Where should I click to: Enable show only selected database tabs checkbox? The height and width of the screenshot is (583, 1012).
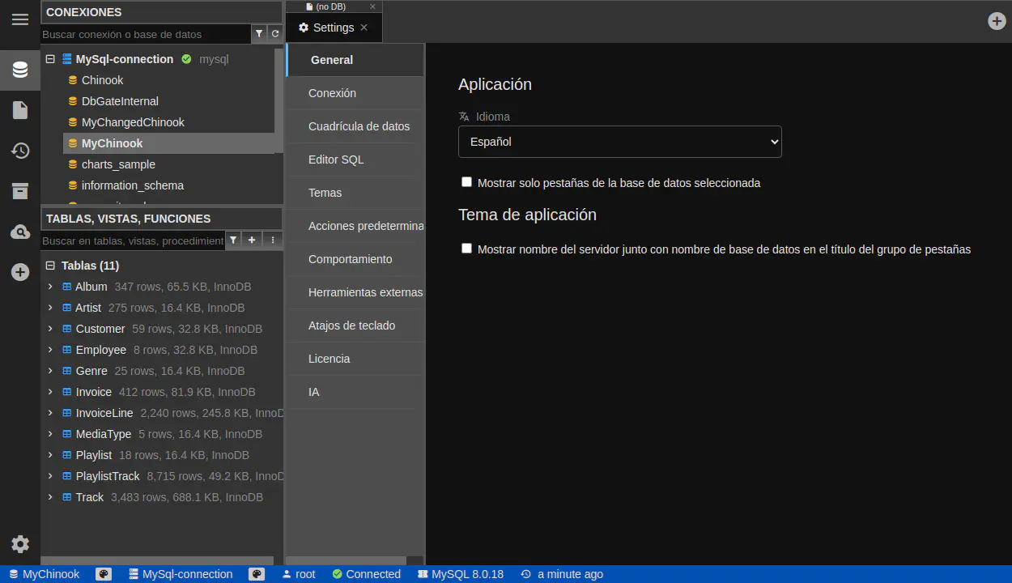[x=466, y=182]
